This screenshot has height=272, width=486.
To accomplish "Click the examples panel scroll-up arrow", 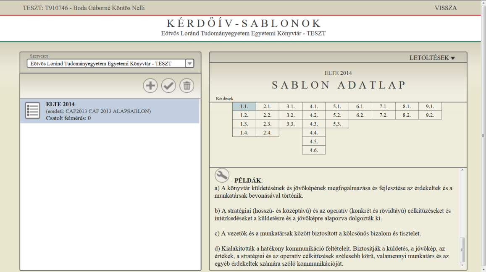I will 462,170.
